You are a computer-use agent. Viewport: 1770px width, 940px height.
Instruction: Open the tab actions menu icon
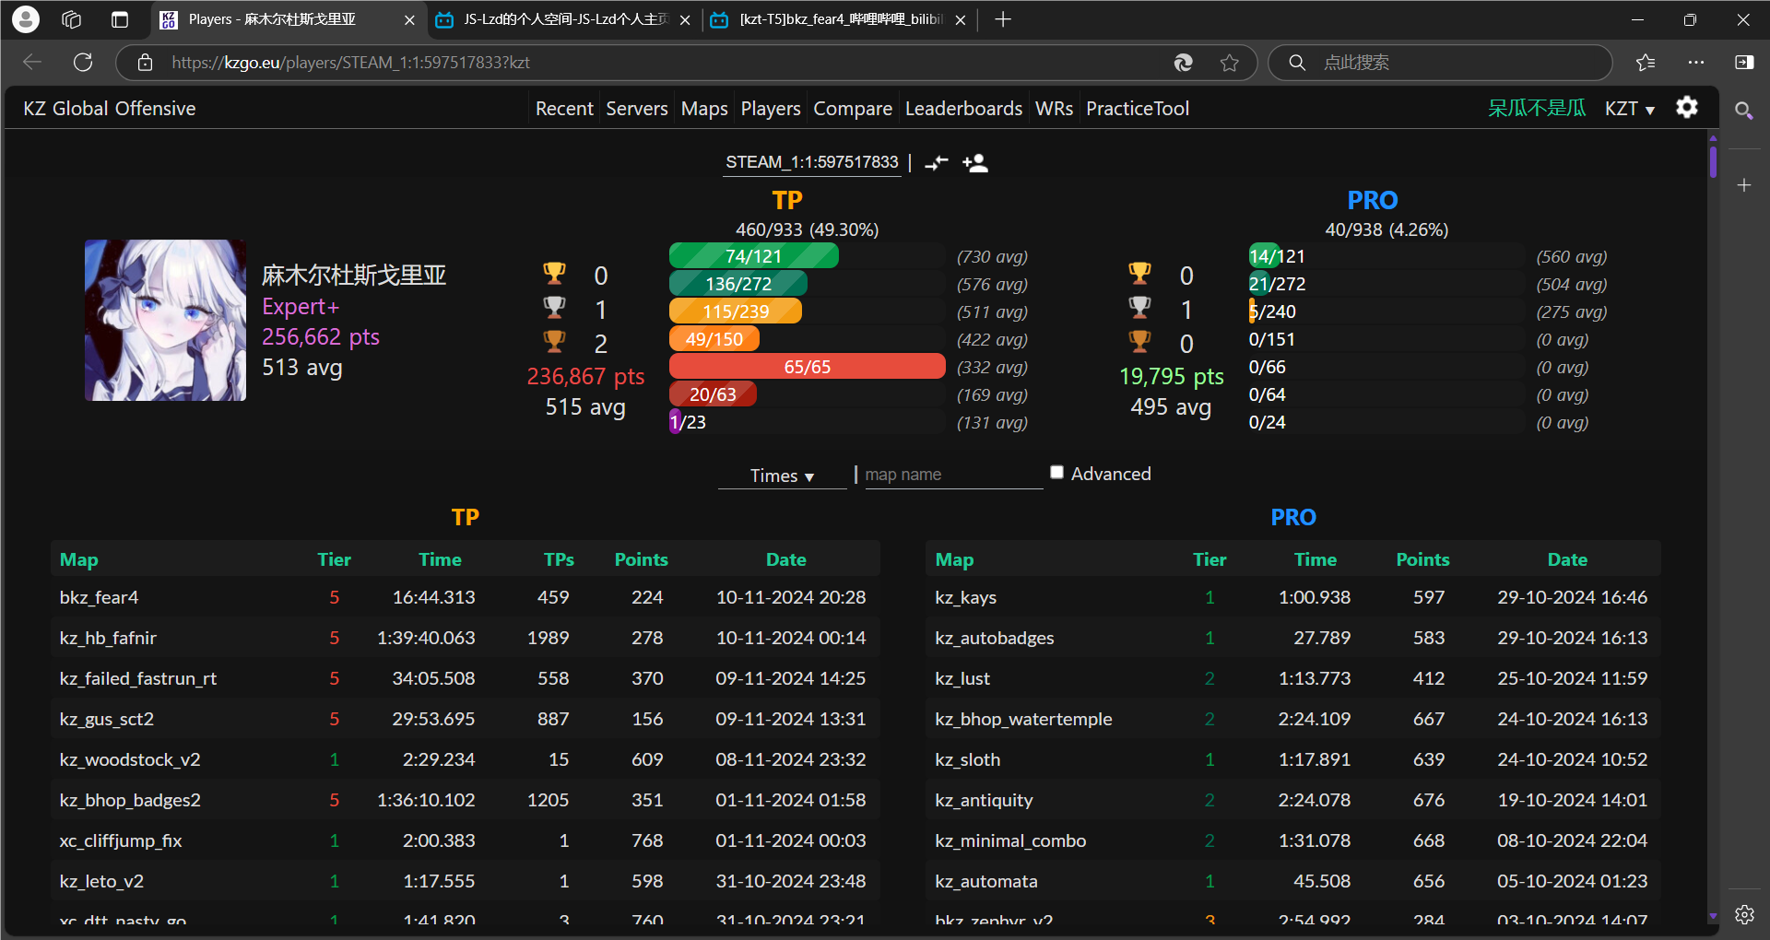coord(120,19)
